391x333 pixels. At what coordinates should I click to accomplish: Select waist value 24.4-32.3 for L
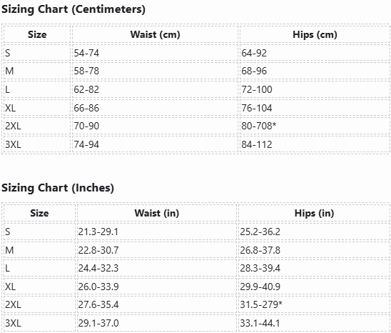[x=98, y=268]
